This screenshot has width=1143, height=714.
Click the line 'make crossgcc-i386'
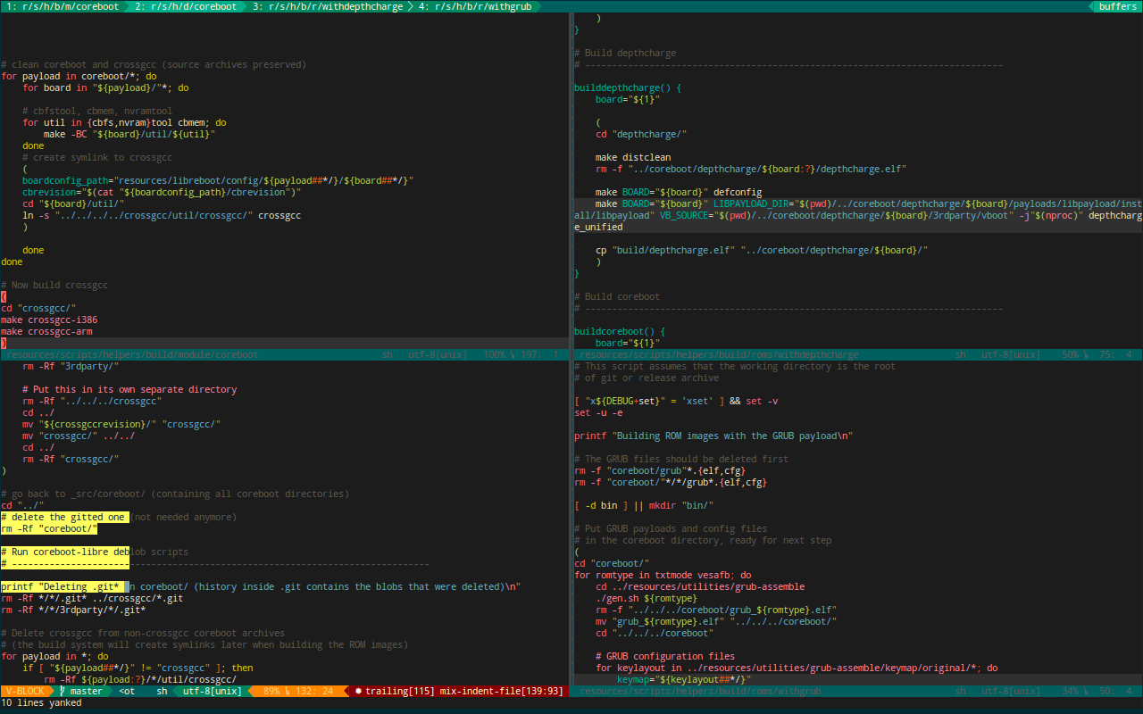point(49,320)
